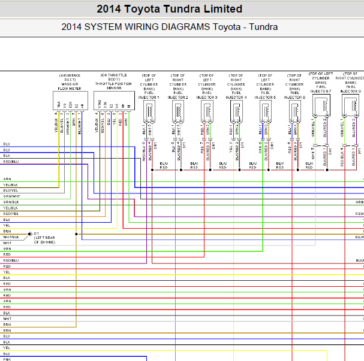Click the 'FUEL INJECTOR 6' label
Image resolution: width=364 pixels, height=361 pixels.
point(294,95)
